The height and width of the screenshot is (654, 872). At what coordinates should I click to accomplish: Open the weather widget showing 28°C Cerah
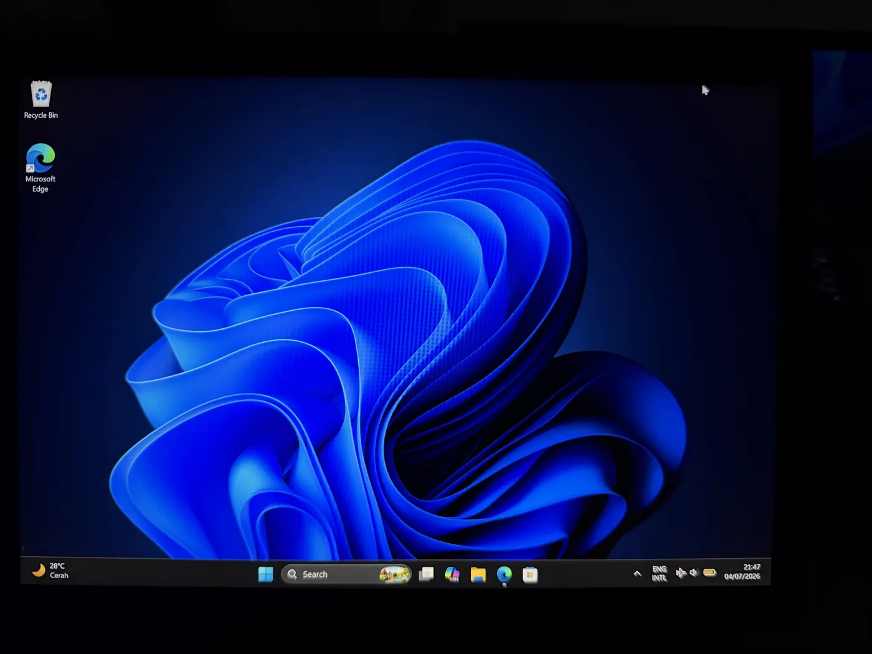pos(50,571)
